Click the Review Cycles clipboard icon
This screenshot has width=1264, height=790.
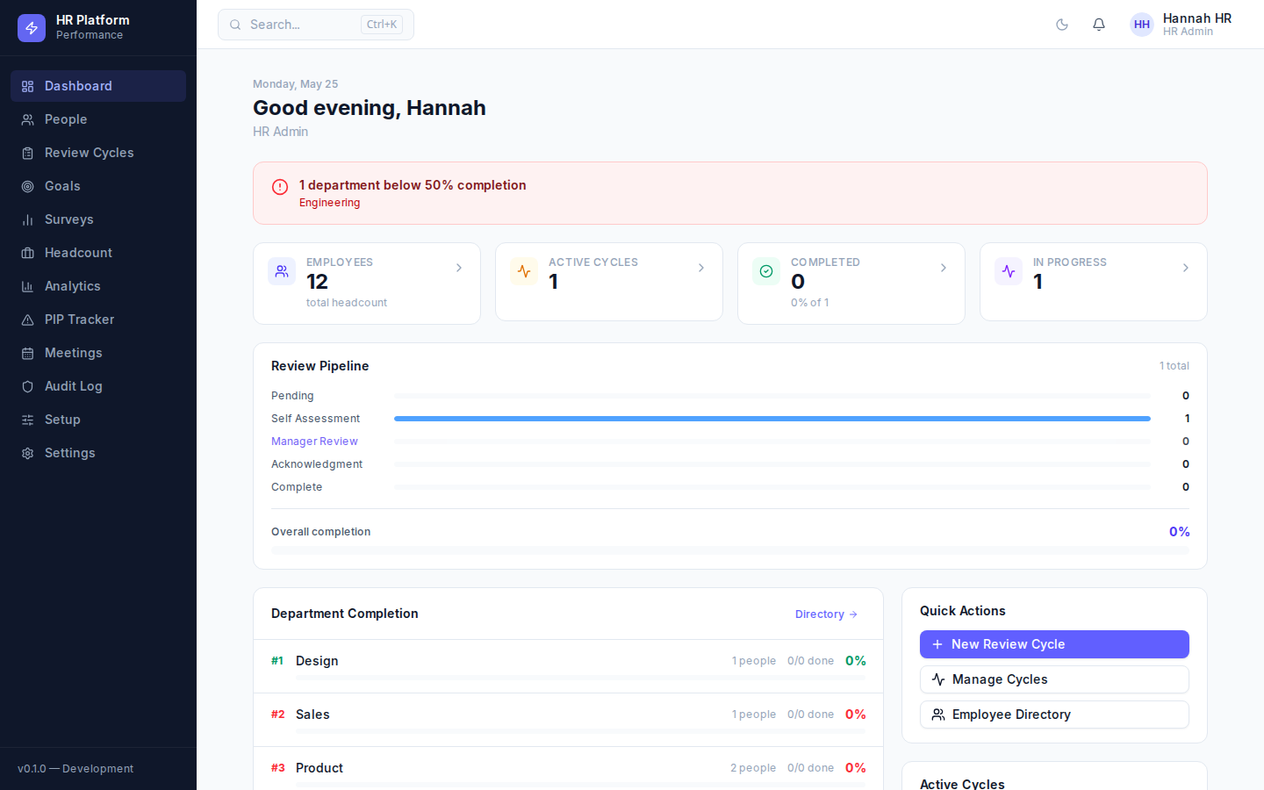(27, 153)
